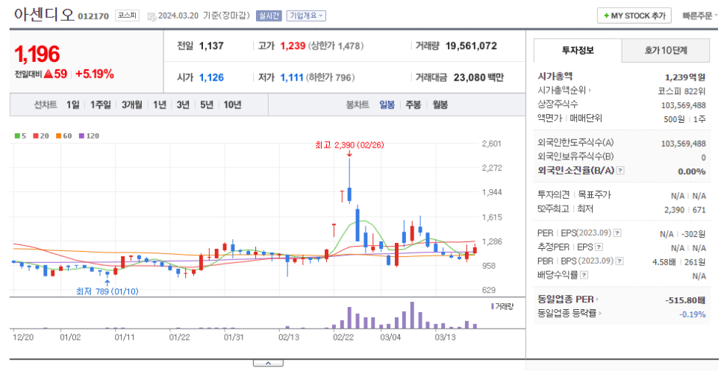Image resolution: width=721 pixels, height=371 pixels.
Task: Open the 기업개요 dropdown
Action: (306, 16)
